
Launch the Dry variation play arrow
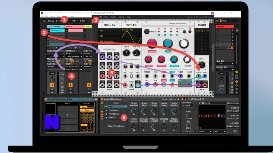(x=126, y=107)
